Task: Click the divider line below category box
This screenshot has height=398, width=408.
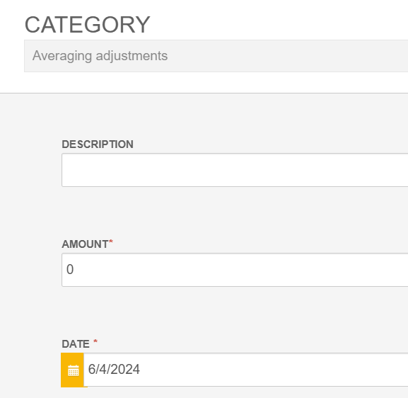Action: click(204, 93)
